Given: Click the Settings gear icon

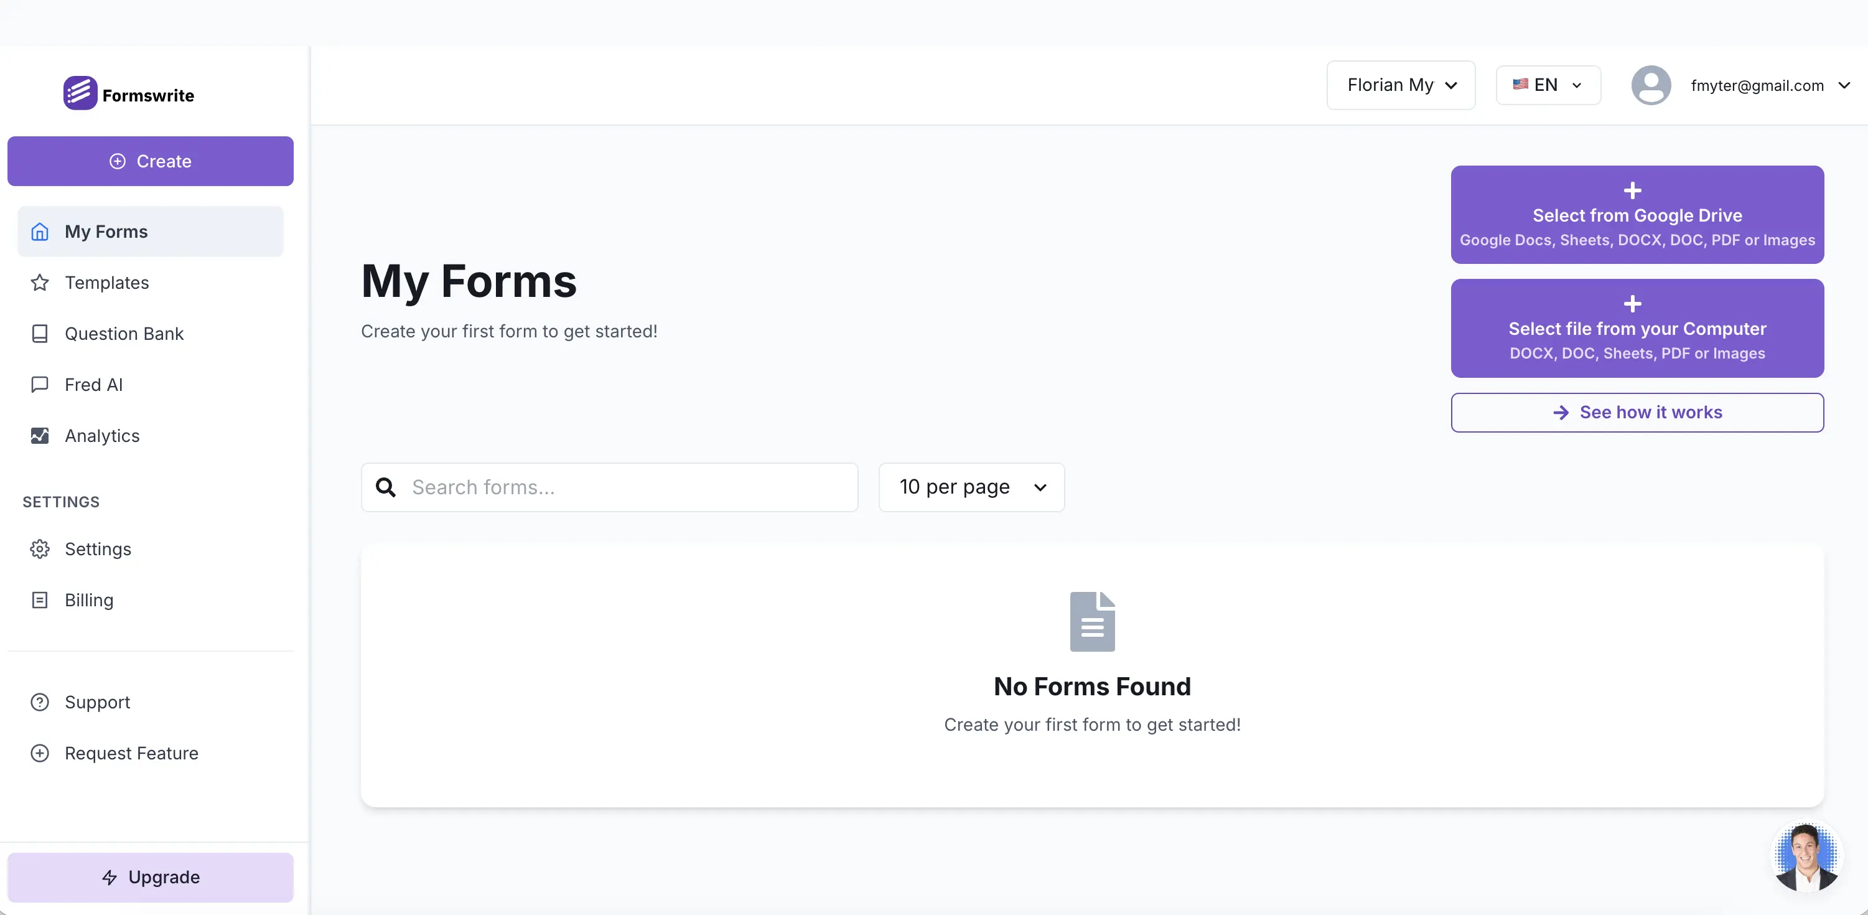Looking at the screenshot, I should (x=40, y=549).
